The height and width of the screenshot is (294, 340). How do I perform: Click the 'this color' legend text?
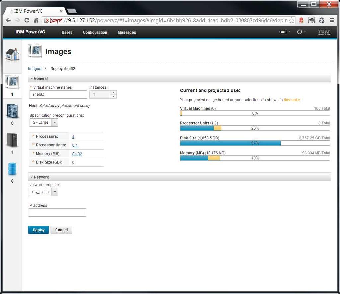292,100
